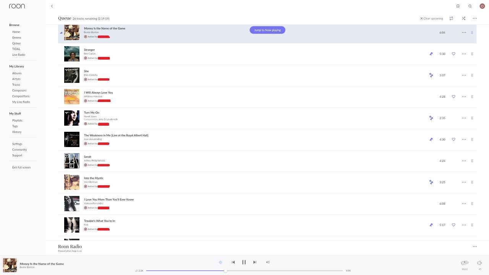The height and width of the screenshot is (275, 489).
Task: Open the queue icon in the playback bar
Action: 268,262
